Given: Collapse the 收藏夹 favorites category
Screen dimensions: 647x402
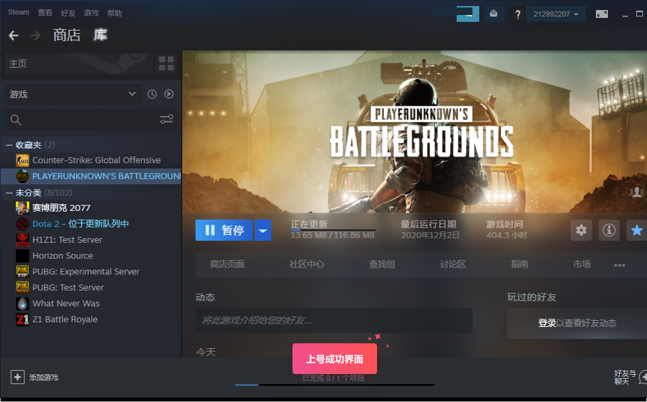Looking at the screenshot, I should (10, 145).
